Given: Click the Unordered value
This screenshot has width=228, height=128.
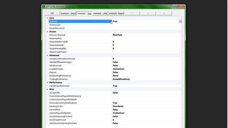Looking at the screenshot, I should [118, 106].
